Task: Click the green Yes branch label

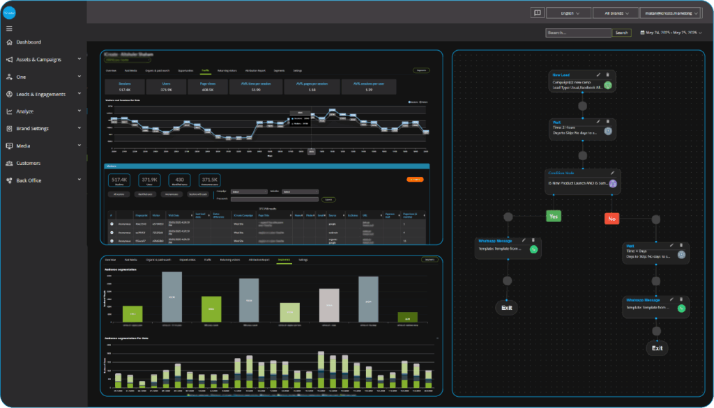Action: point(554,217)
